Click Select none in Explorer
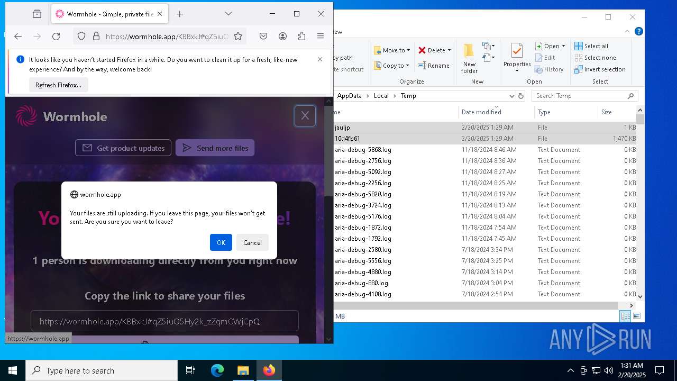The image size is (677, 381). pos(595,58)
